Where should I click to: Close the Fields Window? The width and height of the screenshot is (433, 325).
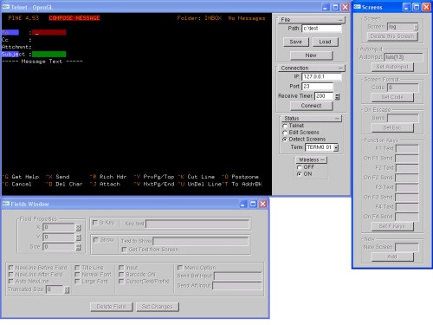pyautogui.click(x=262, y=204)
